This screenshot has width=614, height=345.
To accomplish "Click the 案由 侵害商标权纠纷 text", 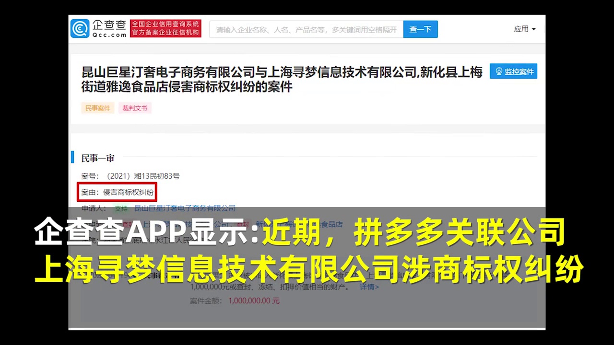I will pyautogui.click(x=117, y=192).
